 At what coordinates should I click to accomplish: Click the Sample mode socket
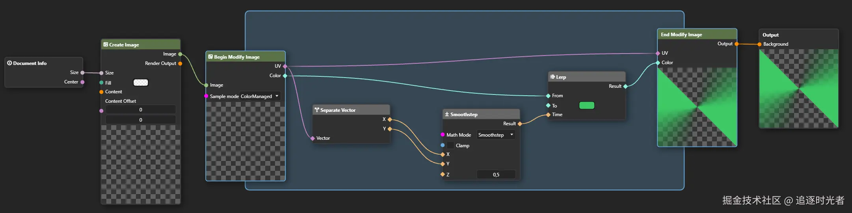click(206, 96)
